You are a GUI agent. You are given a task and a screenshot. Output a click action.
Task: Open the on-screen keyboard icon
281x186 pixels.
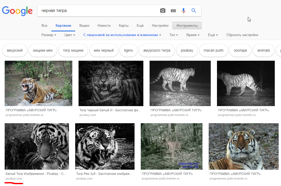[x=173, y=11]
